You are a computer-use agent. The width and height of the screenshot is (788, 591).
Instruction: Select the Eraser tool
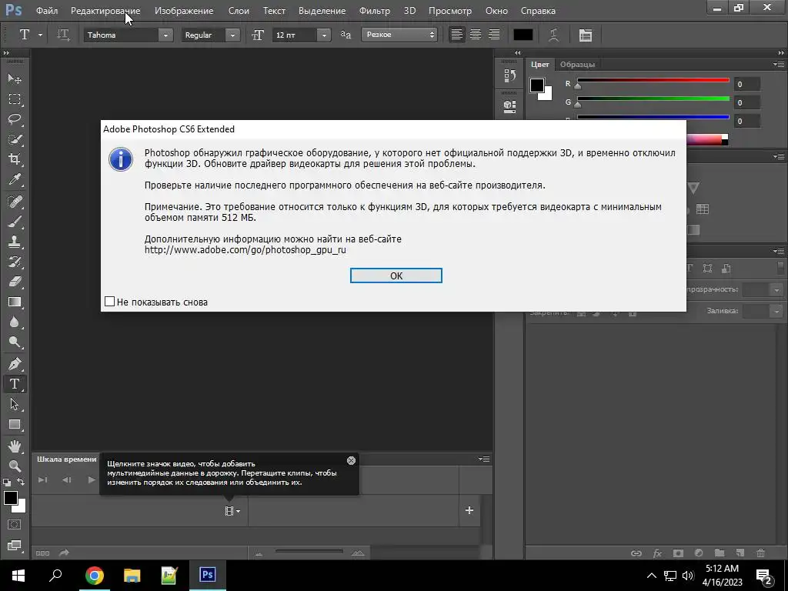tap(14, 282)
